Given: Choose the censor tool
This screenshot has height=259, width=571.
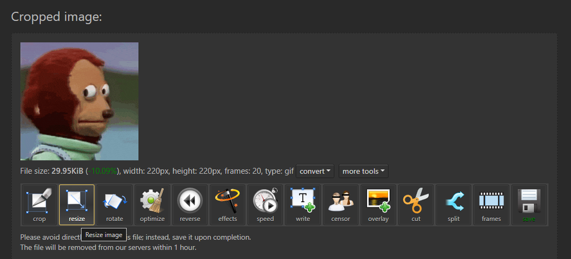Looking at the screenshot, I should (x=341, y=205).
